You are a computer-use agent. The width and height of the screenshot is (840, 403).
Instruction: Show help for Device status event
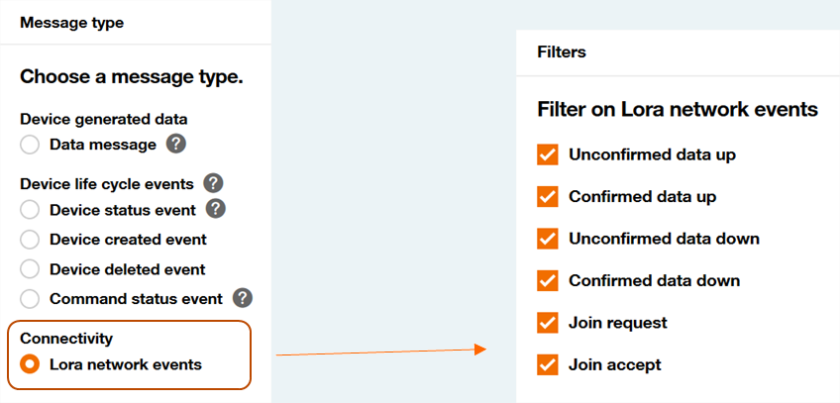click(216, 209)
